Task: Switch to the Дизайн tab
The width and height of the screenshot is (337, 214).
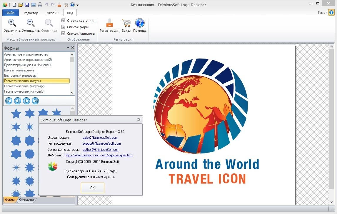Action: (52, 13)
